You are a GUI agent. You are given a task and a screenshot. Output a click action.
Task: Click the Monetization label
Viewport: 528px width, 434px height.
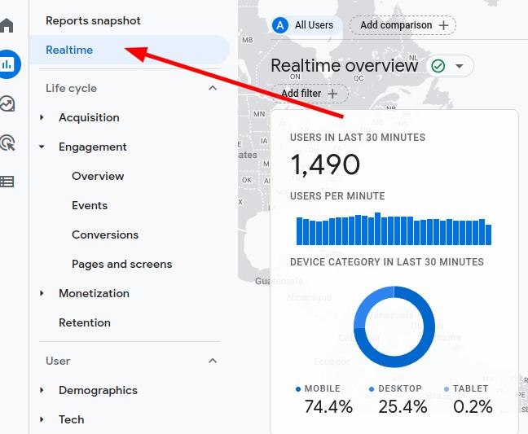tap(94, 293)
